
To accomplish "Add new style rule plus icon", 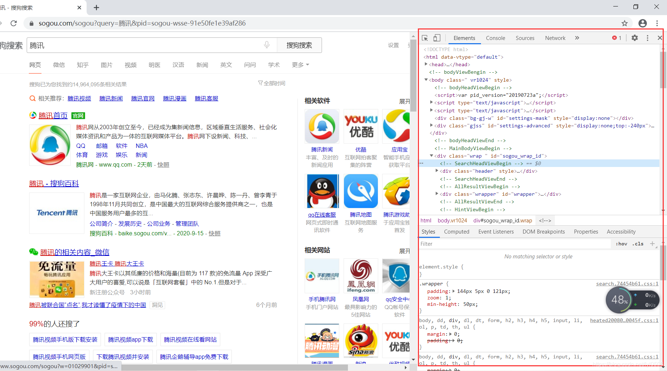I will 652,244.
